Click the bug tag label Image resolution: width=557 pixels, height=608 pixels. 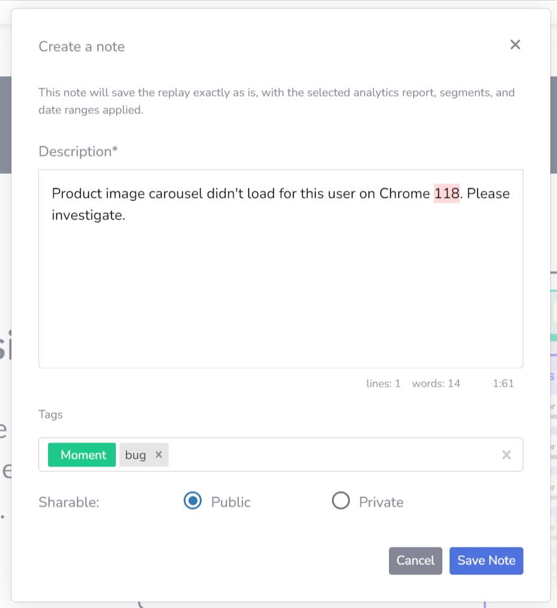pyautogui.click(x=136, y=455)
